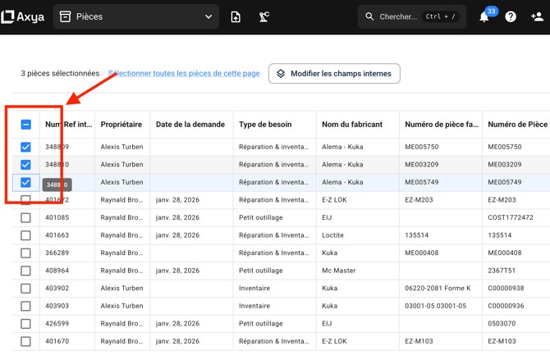Click Date de la demande column header
This screenshot has width=550, height=360.
190,125
